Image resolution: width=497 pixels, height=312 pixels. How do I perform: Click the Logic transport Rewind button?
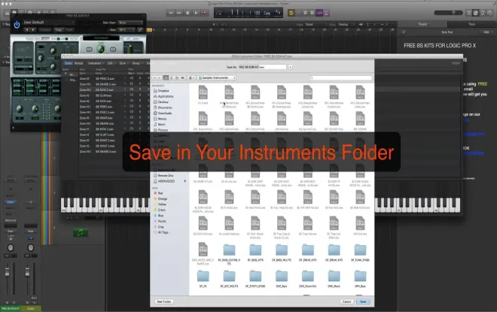[x=171, y=13]
